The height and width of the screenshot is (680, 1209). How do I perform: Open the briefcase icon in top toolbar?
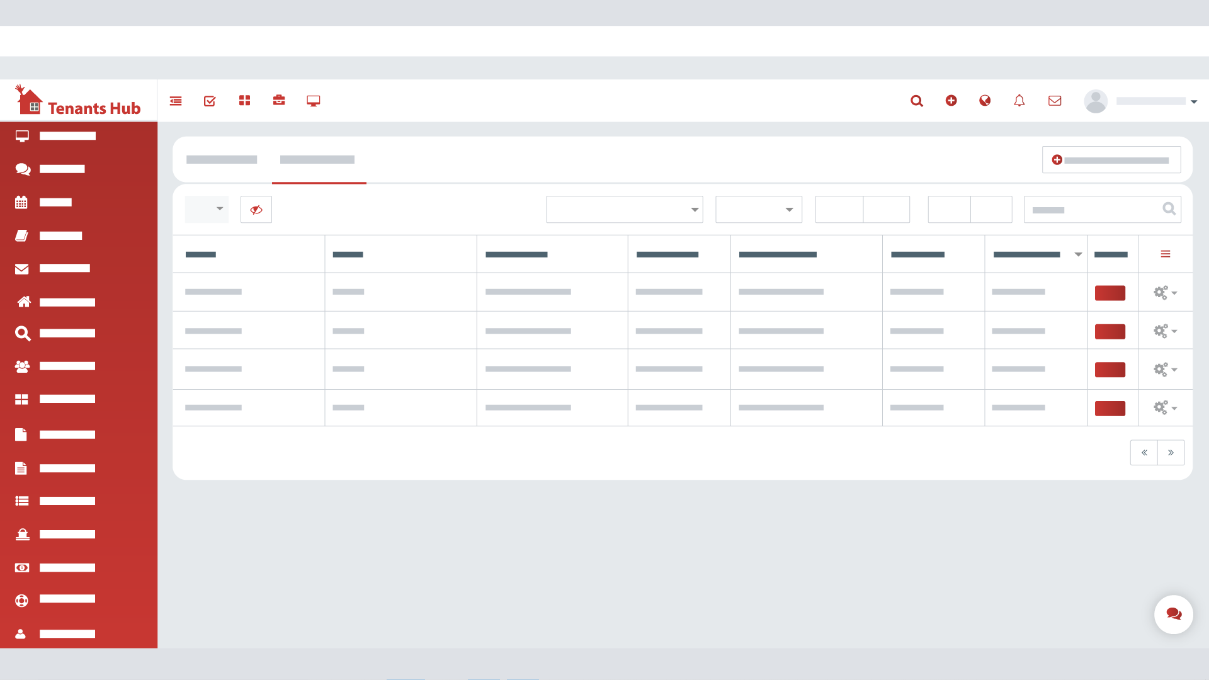tap(279, 101)
